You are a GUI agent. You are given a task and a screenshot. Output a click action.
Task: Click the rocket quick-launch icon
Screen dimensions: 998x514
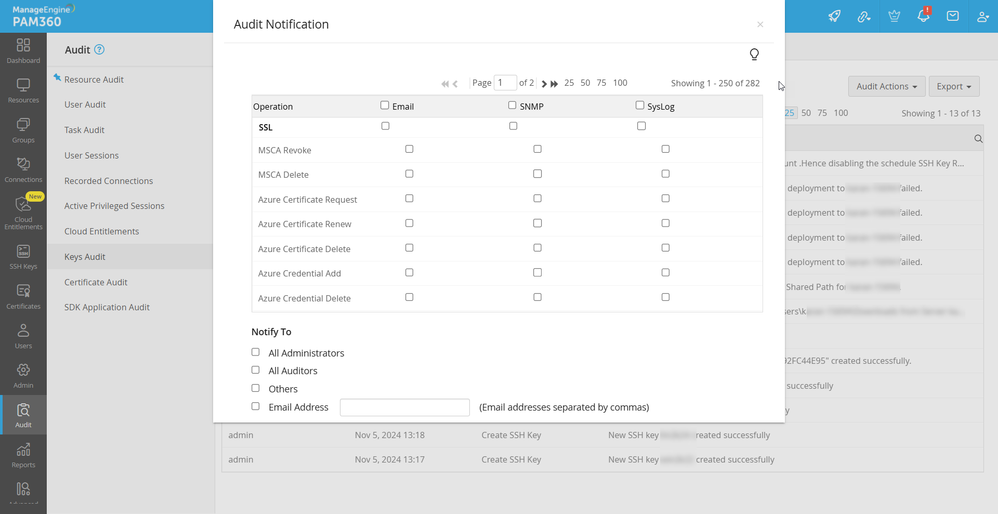[835, 16]
